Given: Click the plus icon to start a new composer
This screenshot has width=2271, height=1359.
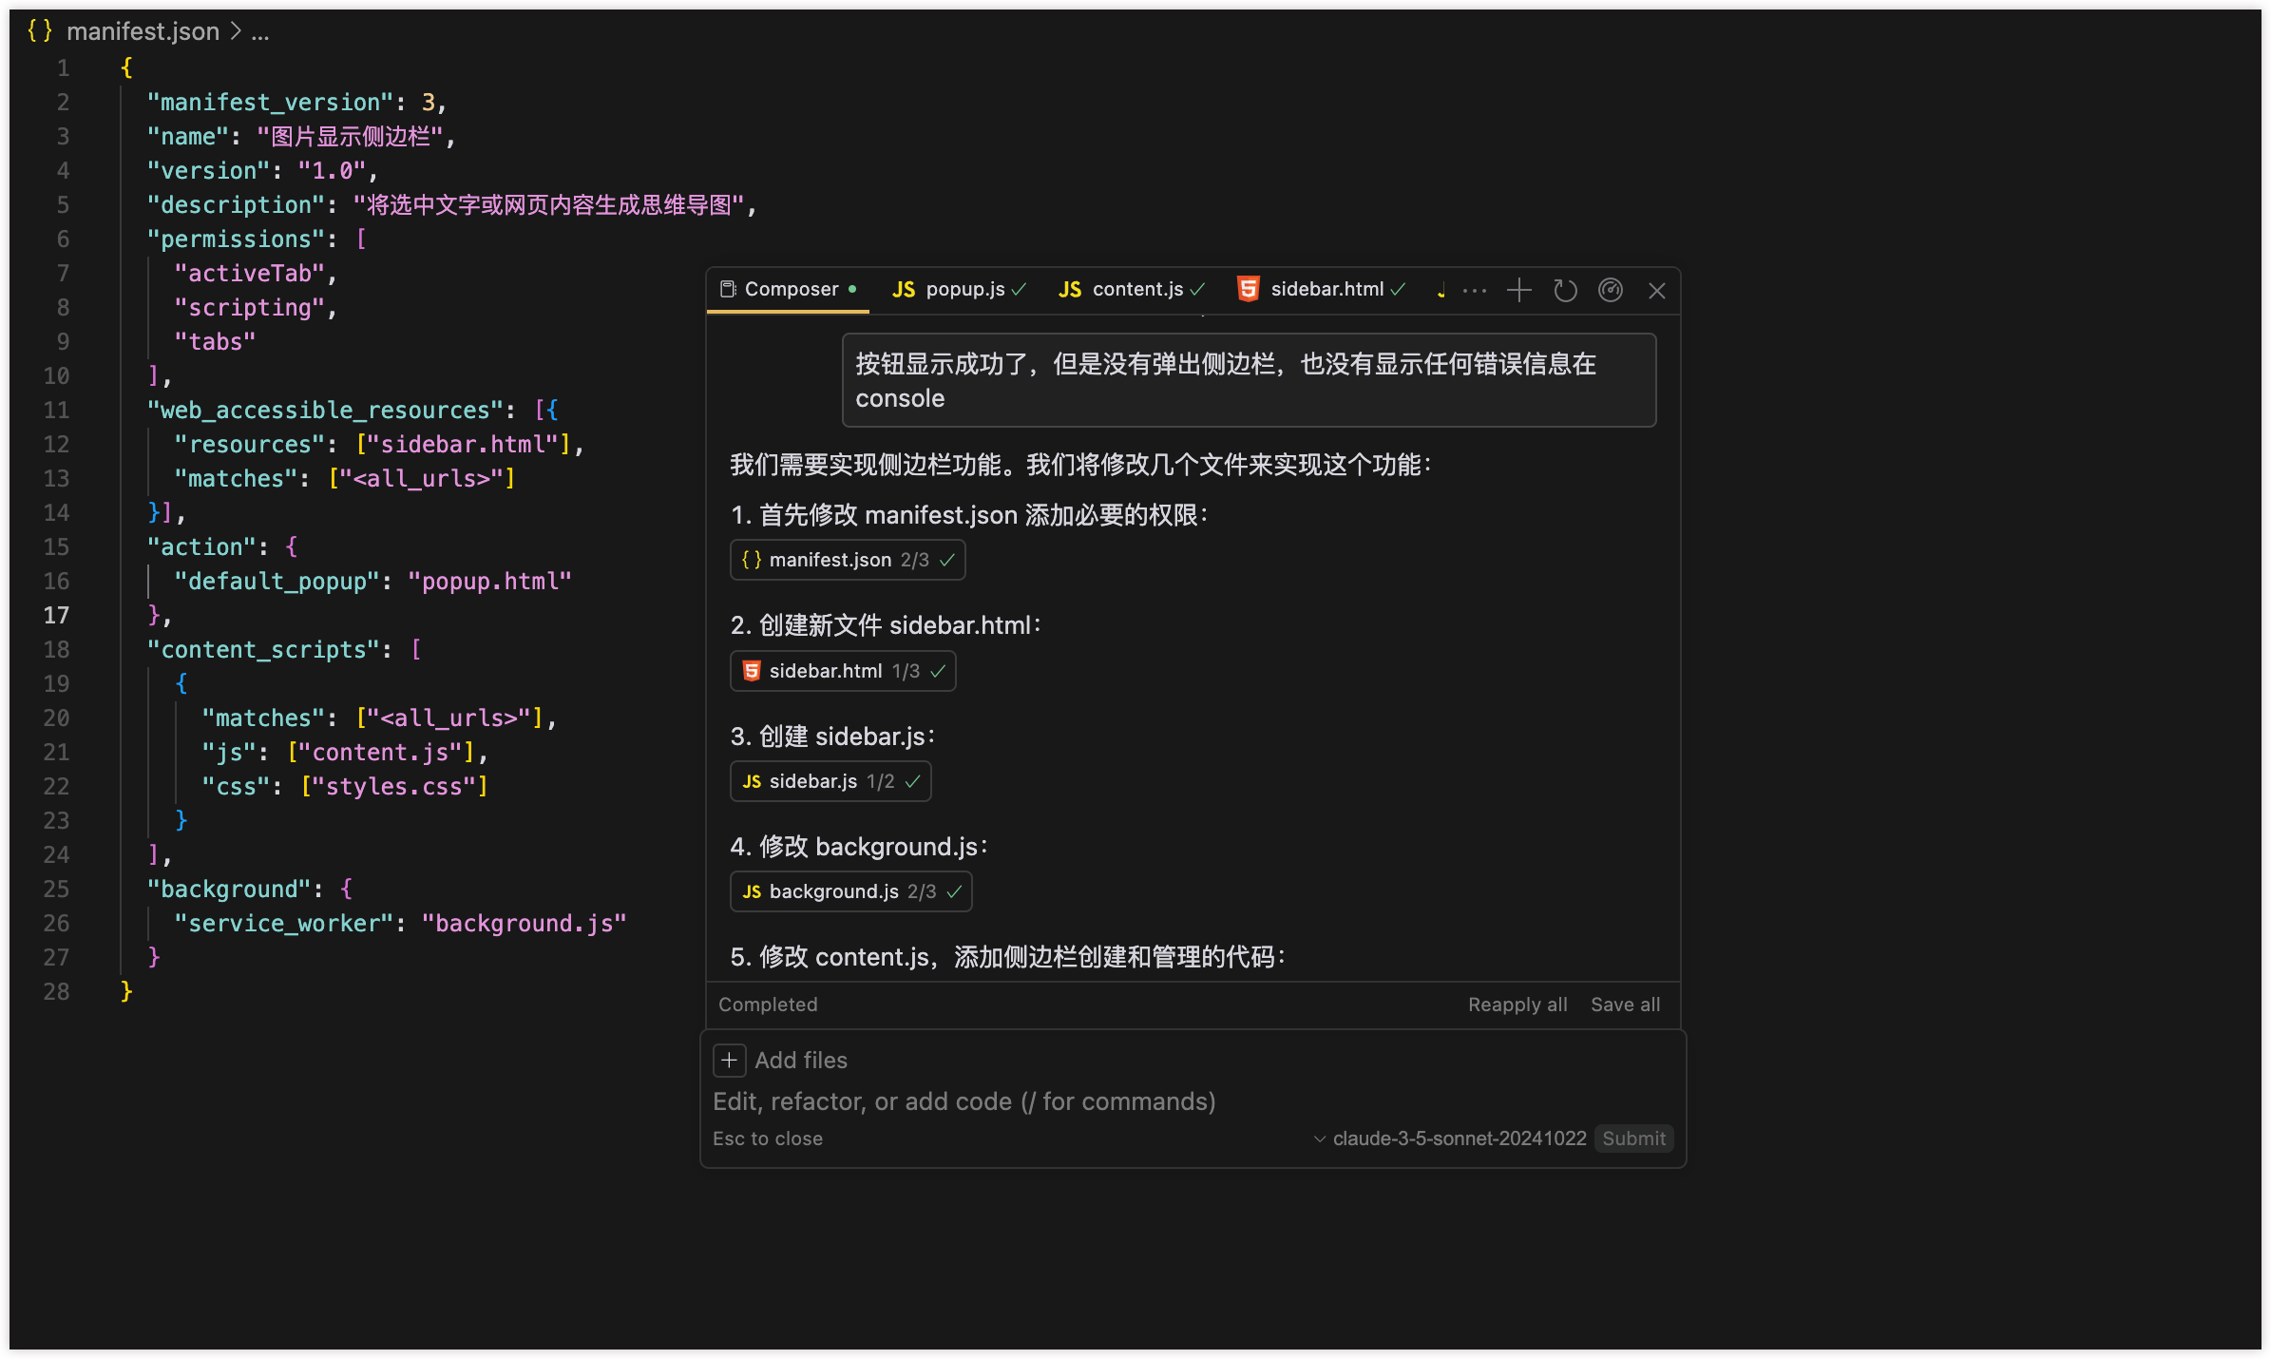Looking at the screenshot, I should 1519,290.
